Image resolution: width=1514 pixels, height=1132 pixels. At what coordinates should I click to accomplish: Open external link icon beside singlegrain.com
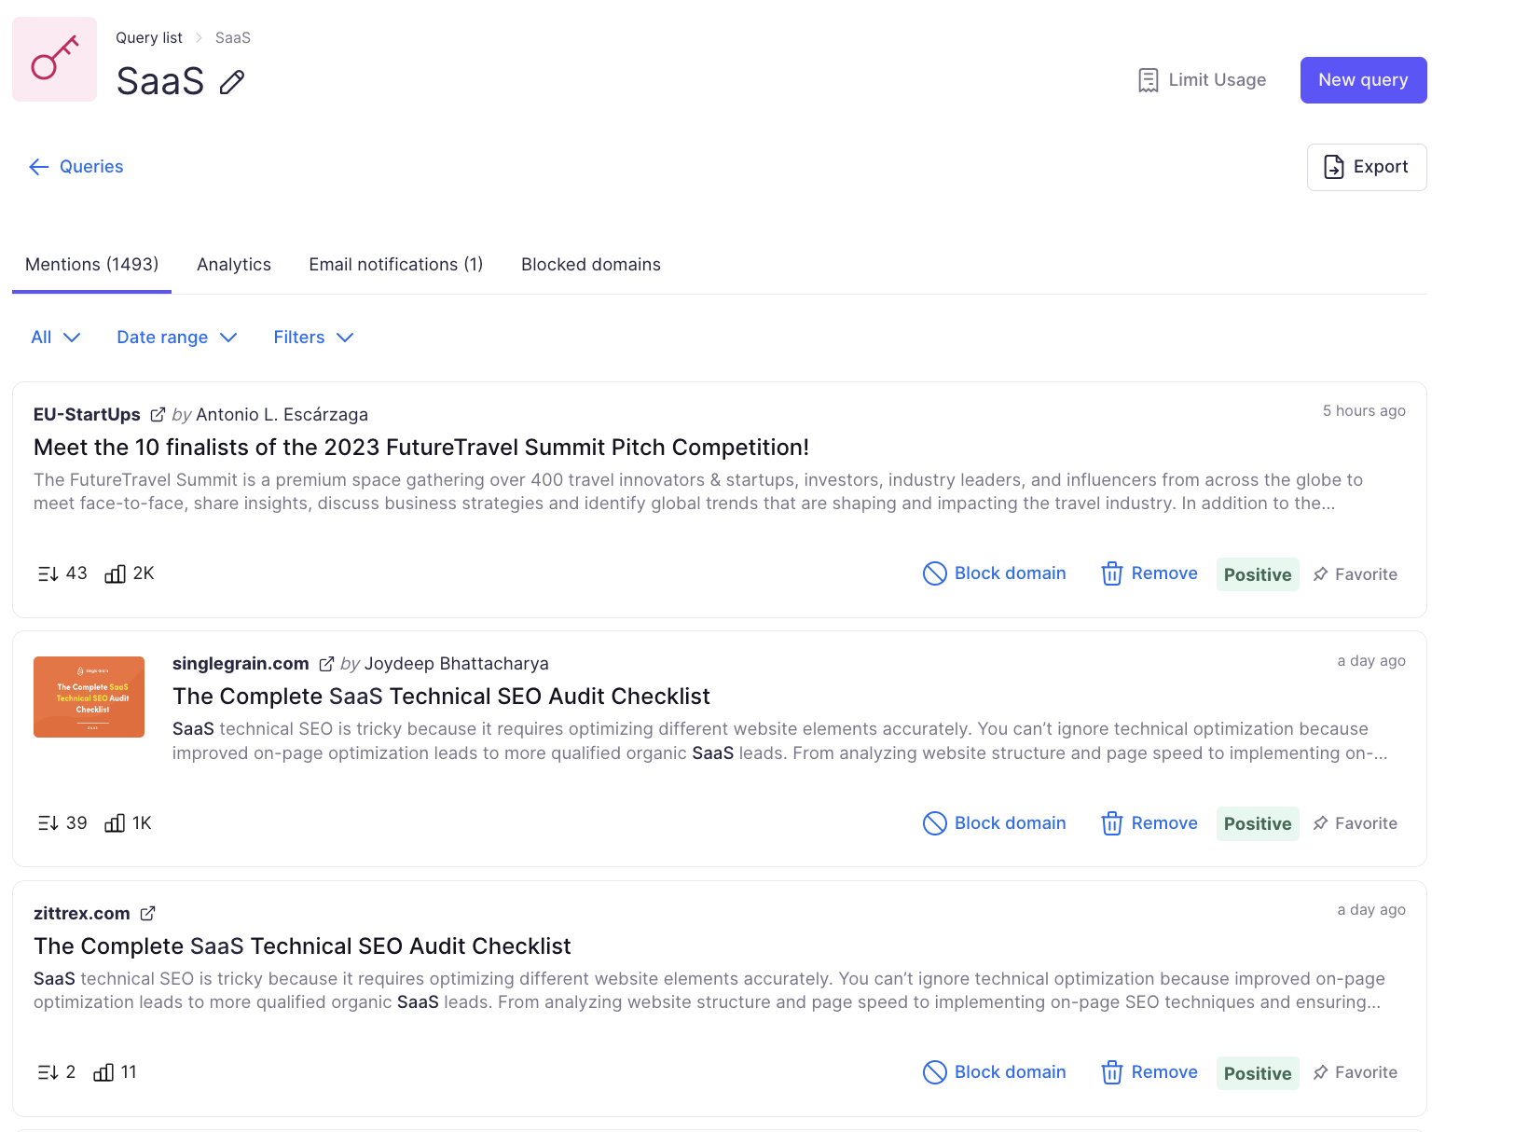pyautogui.click(x=326, y=664)
